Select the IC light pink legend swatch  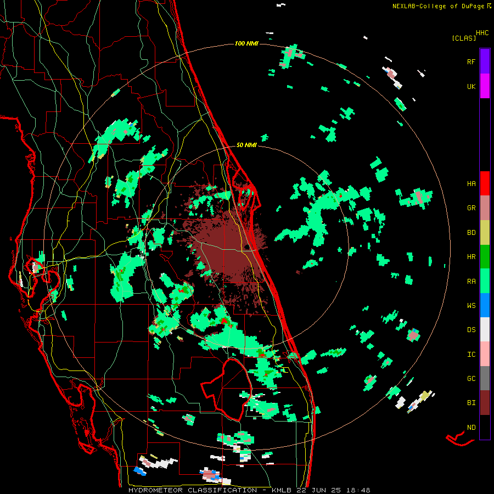(485, 354)
